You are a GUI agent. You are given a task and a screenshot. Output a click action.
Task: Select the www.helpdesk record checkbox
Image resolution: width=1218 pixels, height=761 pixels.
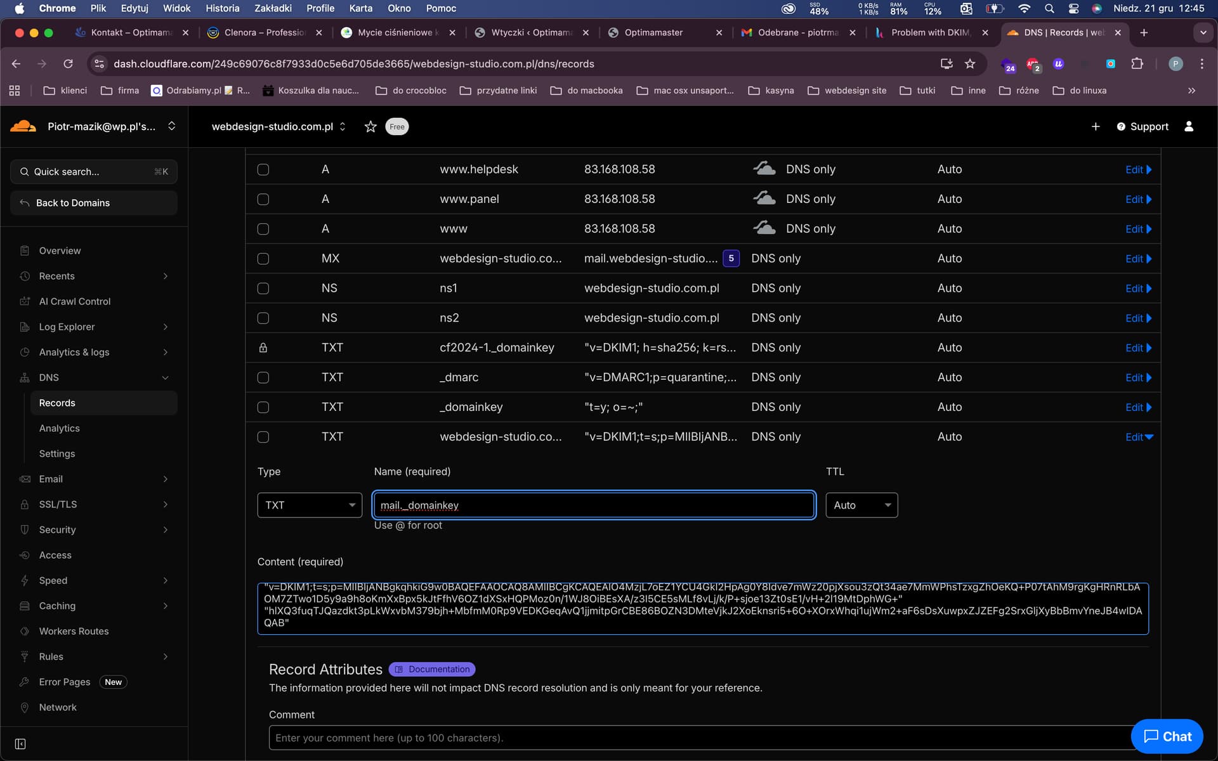click(263, 169)
